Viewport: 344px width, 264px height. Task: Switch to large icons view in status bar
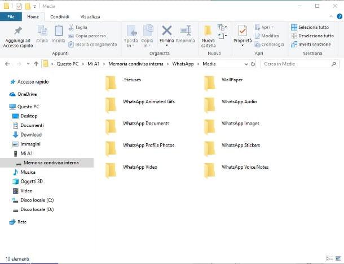pyautogui.click(x=338, y=258)
